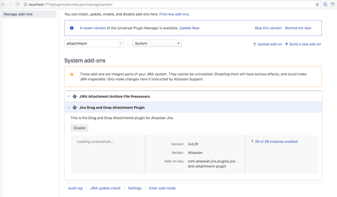Click the translate icon in the browser toolbar
This screenshot has width=337, height=197.
(325, 4)
